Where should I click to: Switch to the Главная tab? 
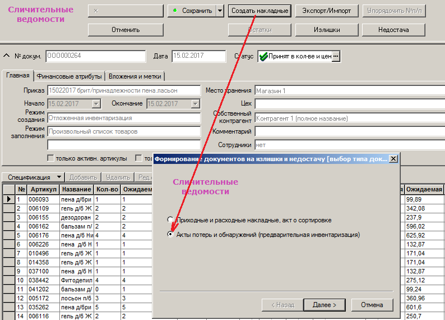[x=17, y=76]
